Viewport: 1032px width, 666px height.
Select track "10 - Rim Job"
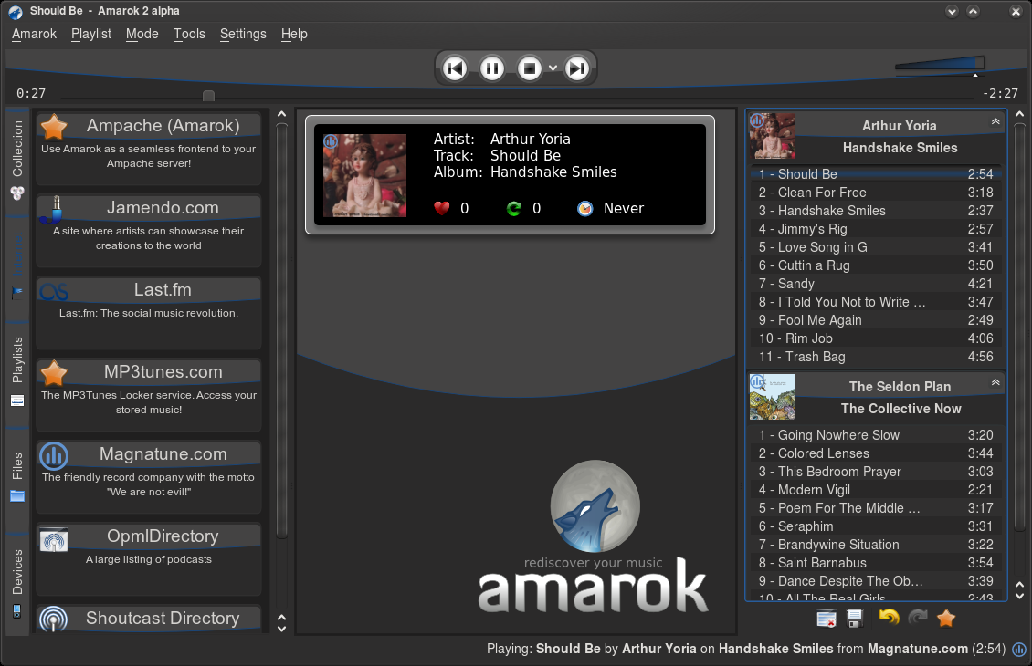[x=875, y=338]
